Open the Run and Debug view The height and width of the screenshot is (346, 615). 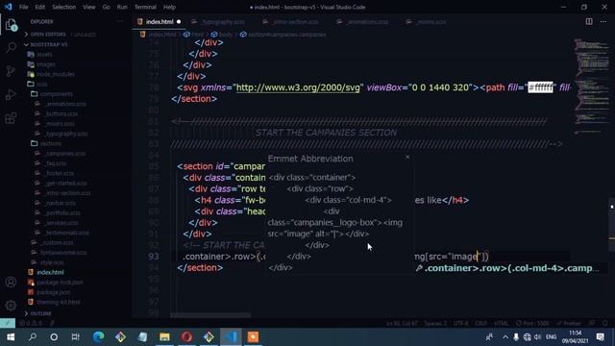[x=11, y=94]
